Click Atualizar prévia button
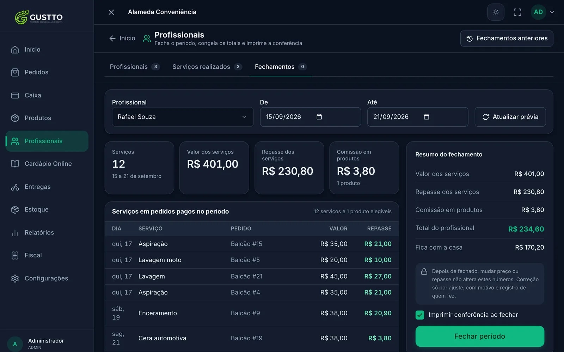Screen dimensions: 564x352 [510, 117]
